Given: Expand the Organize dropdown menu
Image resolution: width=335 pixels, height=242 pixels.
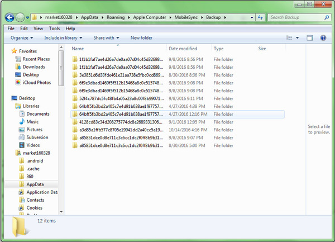Looking at the screenshot, I should 22,38.
